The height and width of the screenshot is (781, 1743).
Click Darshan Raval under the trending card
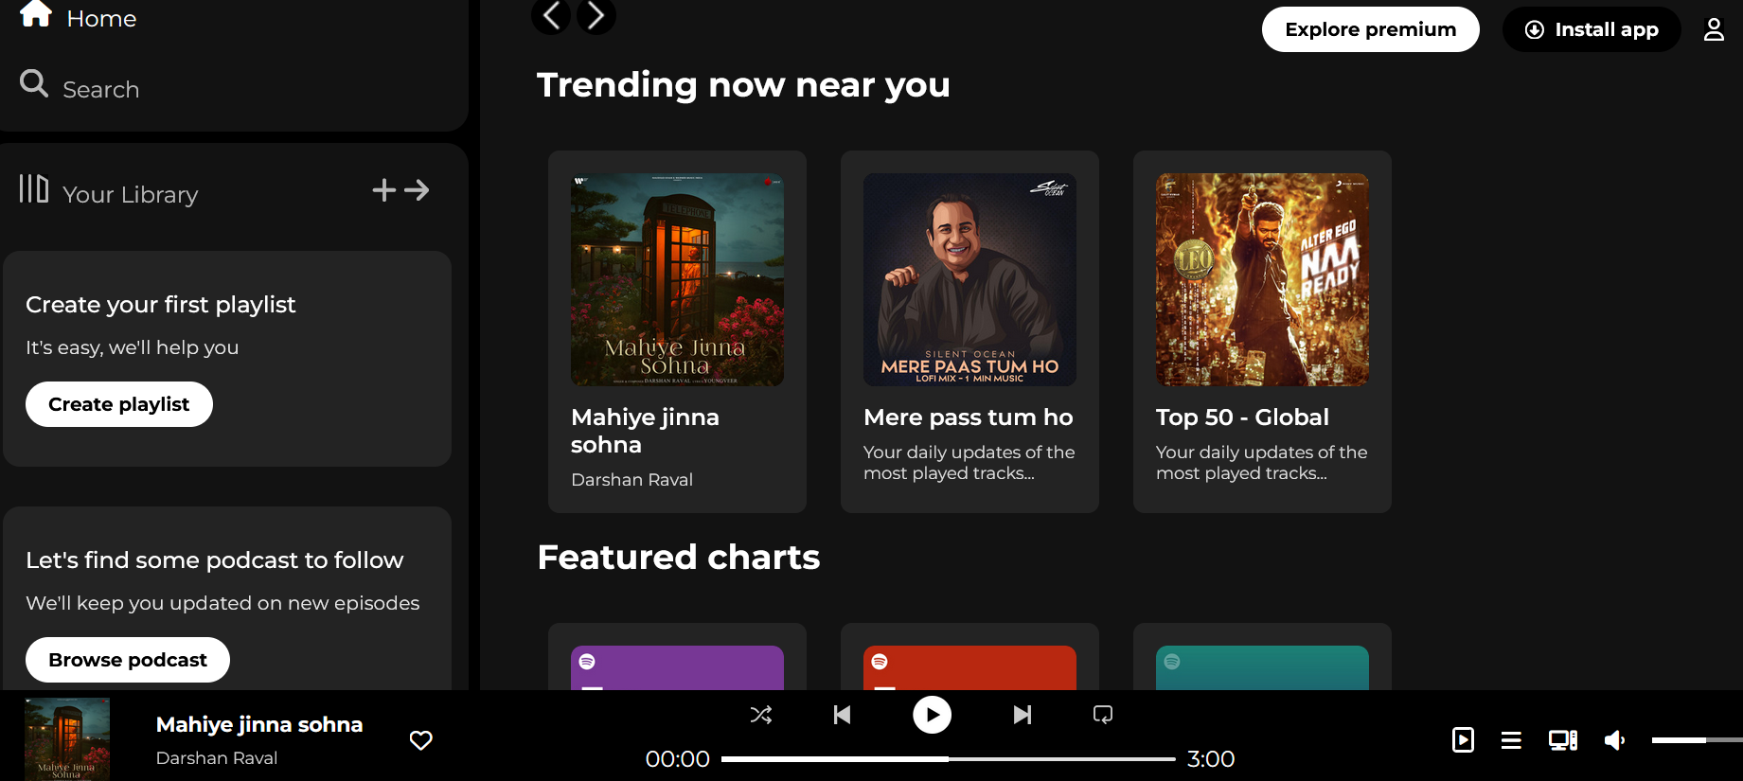coord(632,480)
